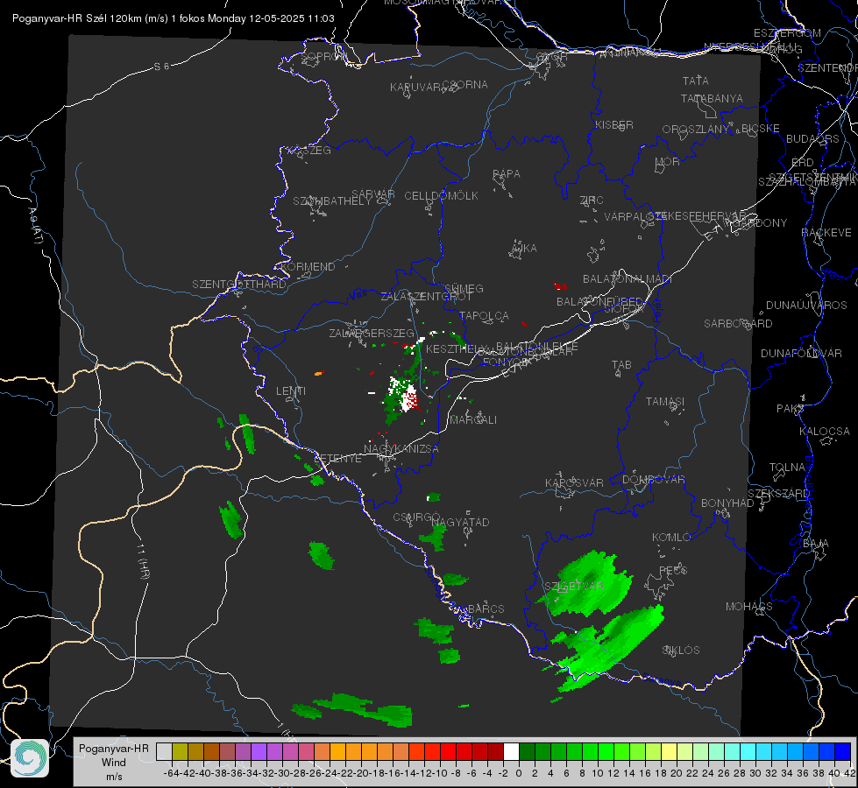858x788 pixels.
Task: Click the KÖRMEND city label
Action: pyautogui.click(x=308, y=267)
